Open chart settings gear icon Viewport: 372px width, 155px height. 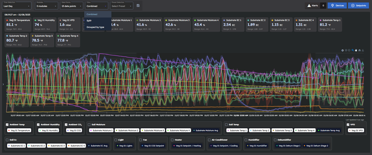[343, 50]
